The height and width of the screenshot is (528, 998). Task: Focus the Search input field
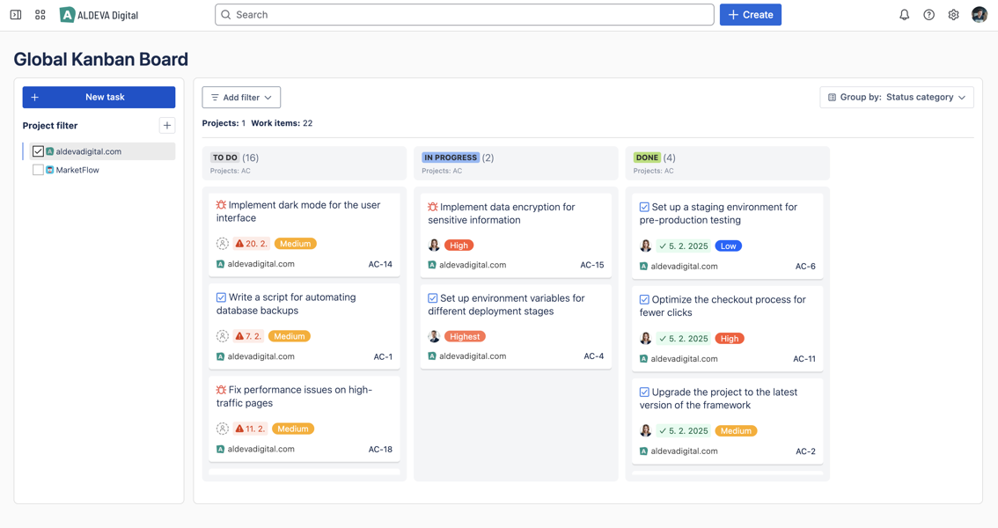pyautogui.click(x=465, y=15)
